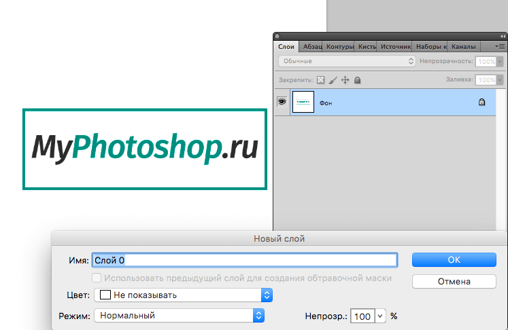Click the Фон layer thumbnail
This screenshot has height=330, width=508.
(x=303, y=102)
